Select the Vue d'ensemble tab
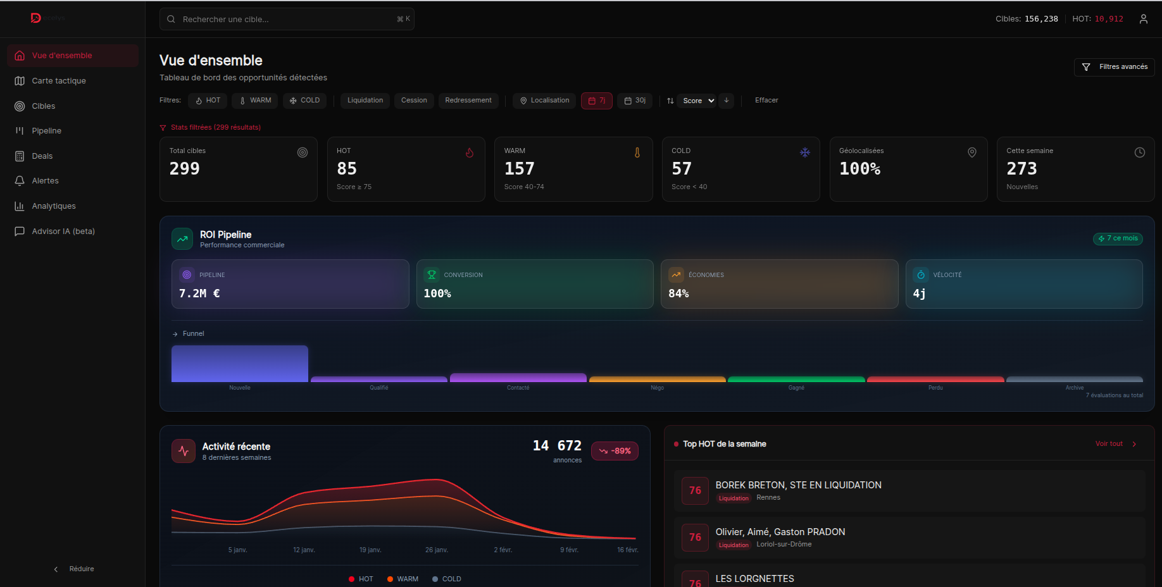 click(61, 55)
